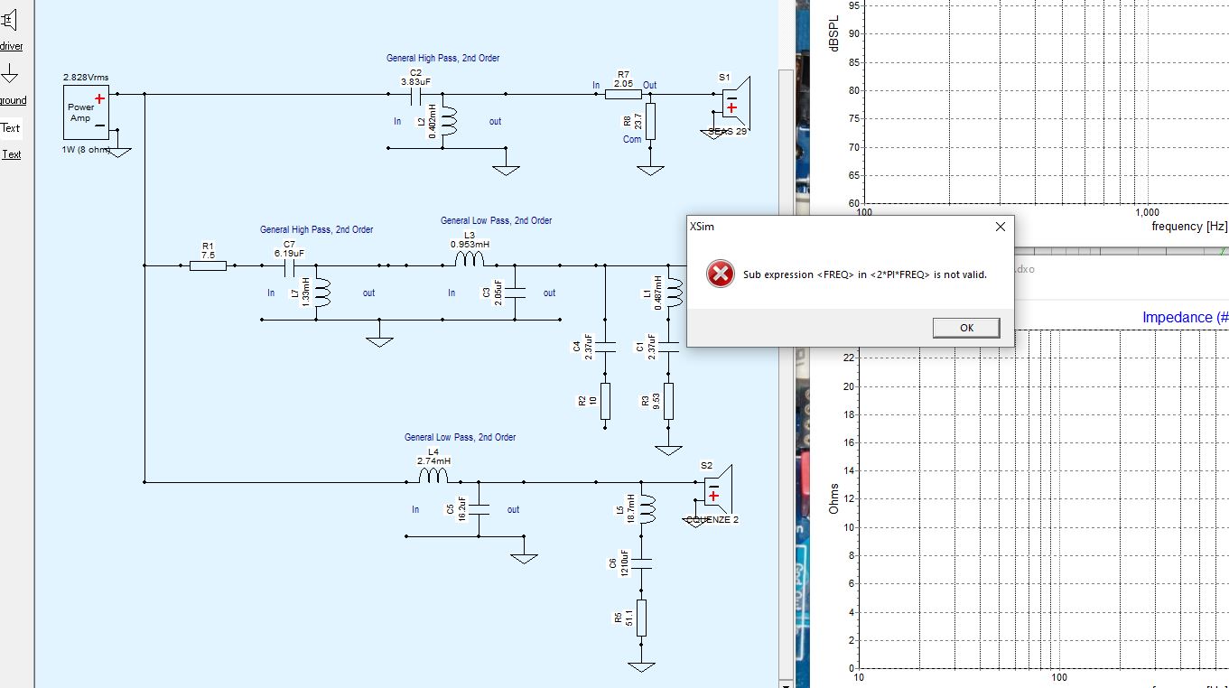Click the dBSPL axis label
The image size is (1229, 688).
click(x=835, y=34)
